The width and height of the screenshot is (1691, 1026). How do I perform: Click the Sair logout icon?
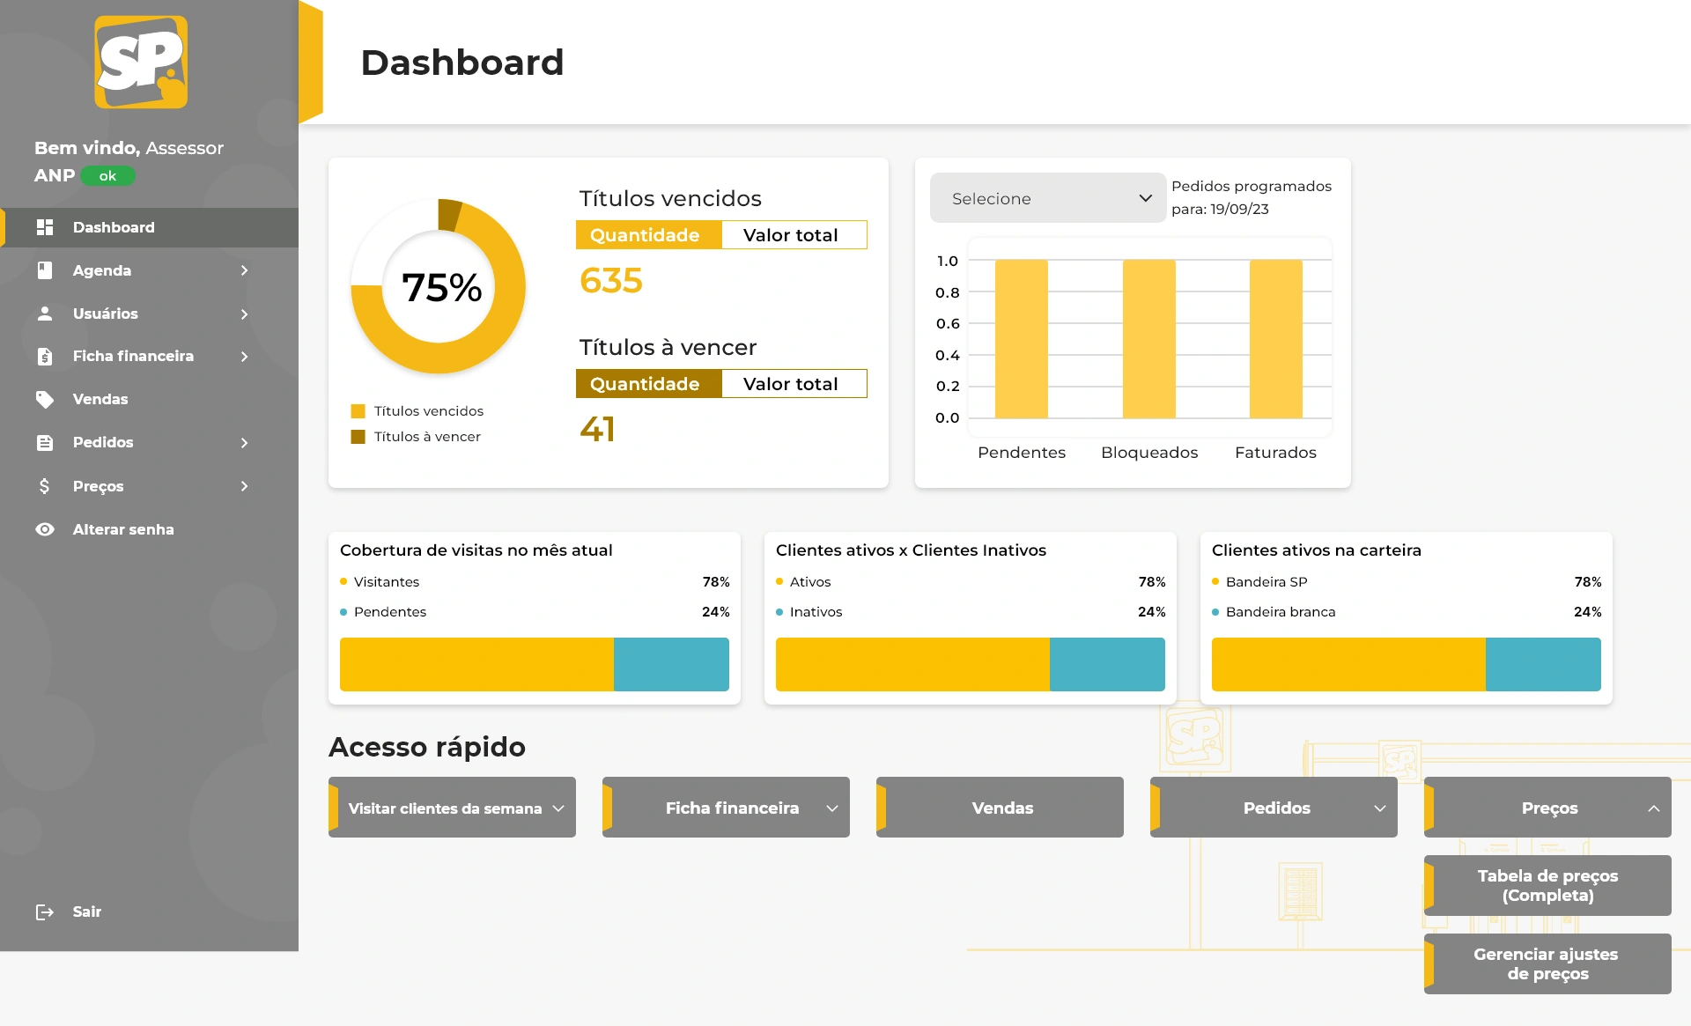pyautogui.click(x=45, y=912)
